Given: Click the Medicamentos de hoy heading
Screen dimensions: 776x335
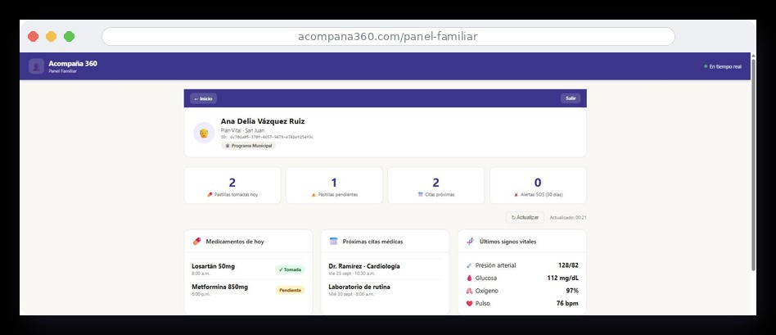Looking at the screenshot, I should [235, 242].
